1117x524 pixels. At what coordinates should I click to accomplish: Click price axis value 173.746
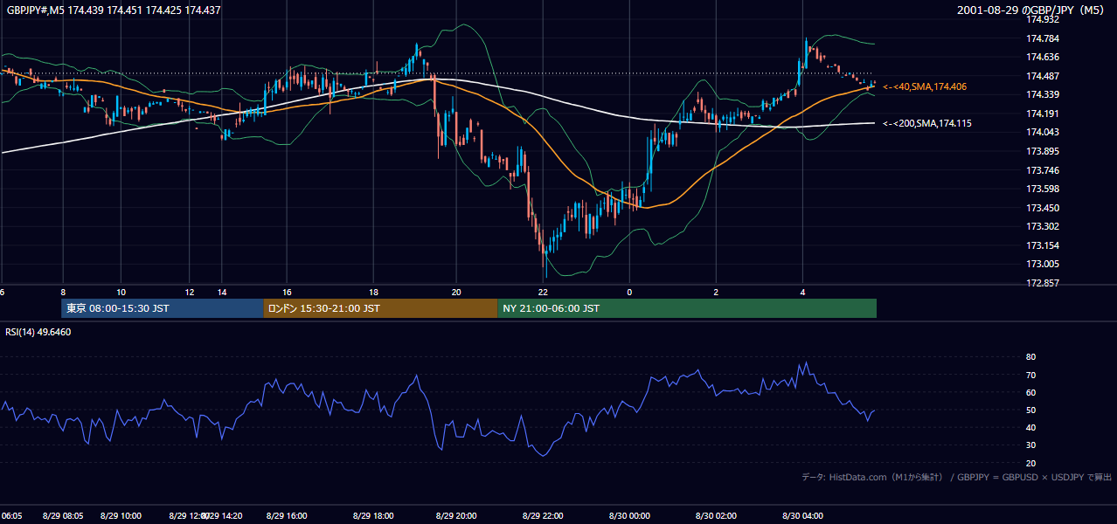coord(1043,170)
